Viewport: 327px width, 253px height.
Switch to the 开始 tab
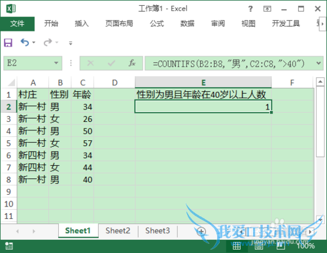(x=51, y=24)
